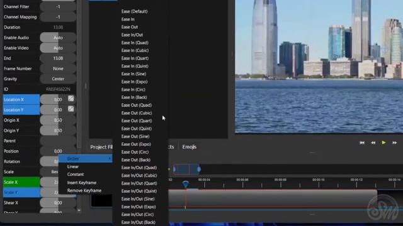Select Ease Out (Back) preset
The width and height of the screenshot is (403, 226).
(x=136, y=160)
